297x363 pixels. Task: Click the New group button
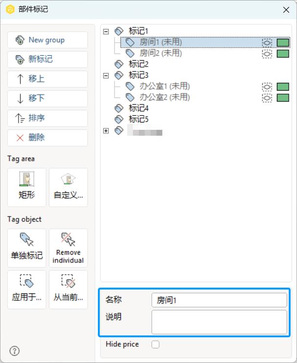pyautogui.click(x=47, y=40)
